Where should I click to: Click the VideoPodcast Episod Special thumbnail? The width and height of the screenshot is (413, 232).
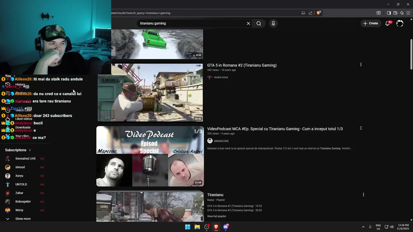point(150,156)
